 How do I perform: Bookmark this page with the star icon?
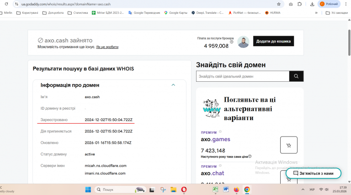click(x=279, y=4)
